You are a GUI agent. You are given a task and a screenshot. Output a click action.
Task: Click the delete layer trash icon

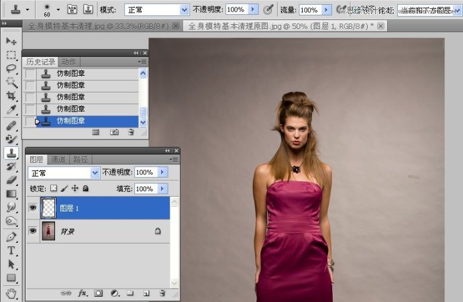tap(162, 293)
